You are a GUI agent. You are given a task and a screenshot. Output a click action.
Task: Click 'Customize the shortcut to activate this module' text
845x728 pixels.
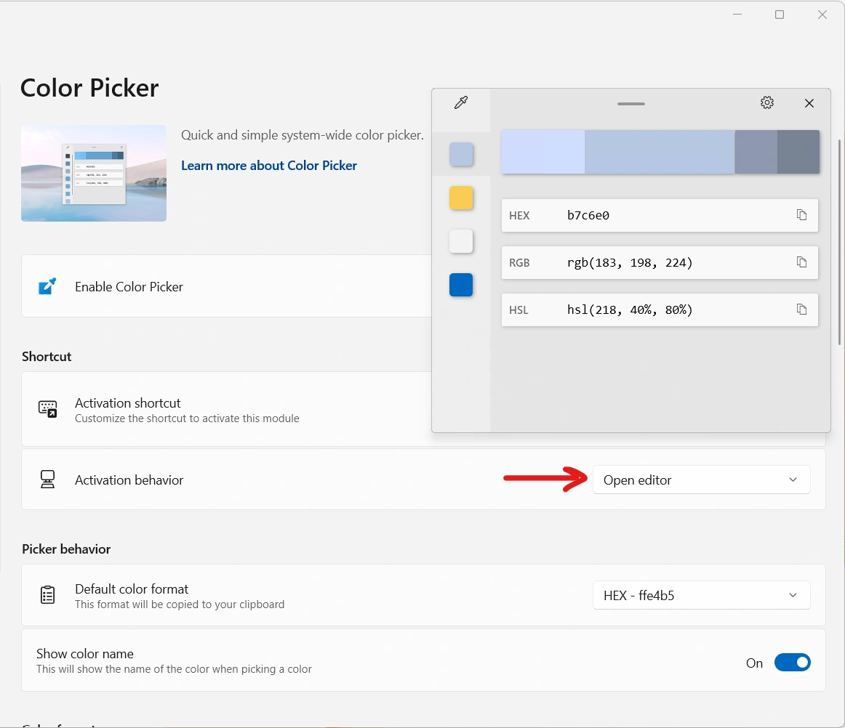pyautogui.click(x=187, y=418)
